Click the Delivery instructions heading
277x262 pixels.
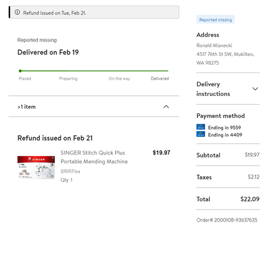pyautogui.click(x=213, y=89)
